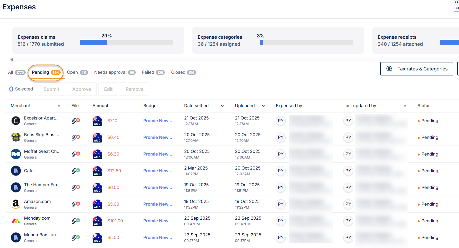Click the Amazon.com merchant logo icon
The image size is (459, 248).
coord(16,204)
